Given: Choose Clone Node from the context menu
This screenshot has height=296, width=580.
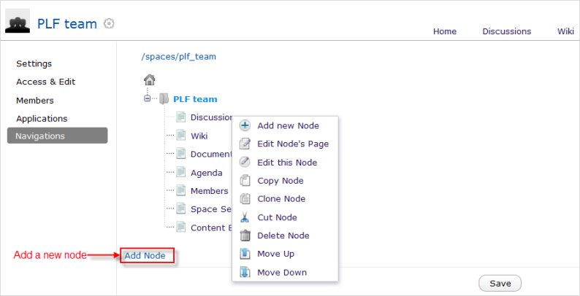Looking at the screenshot, I should (x=281, y=199).
